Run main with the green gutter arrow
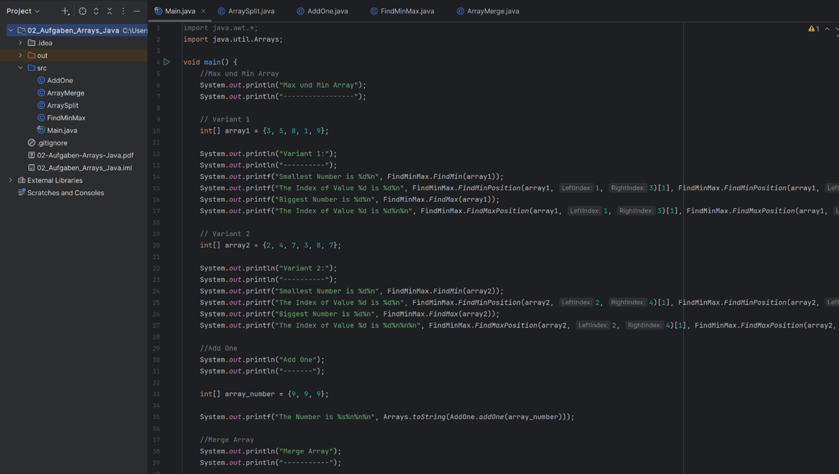This screenshot has height=474, width=839. [166, 62]
